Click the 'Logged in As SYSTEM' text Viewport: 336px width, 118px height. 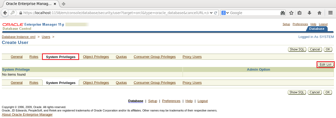[x=316, y=37]
